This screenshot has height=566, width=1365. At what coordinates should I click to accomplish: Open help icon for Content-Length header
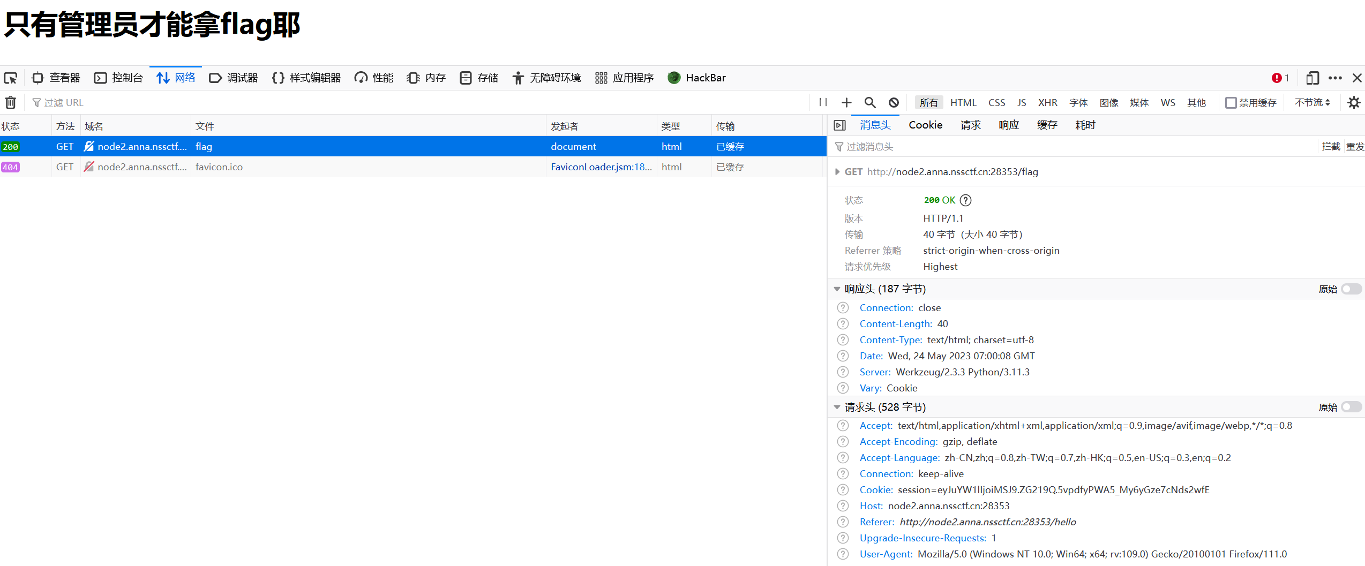pos(843,323)
